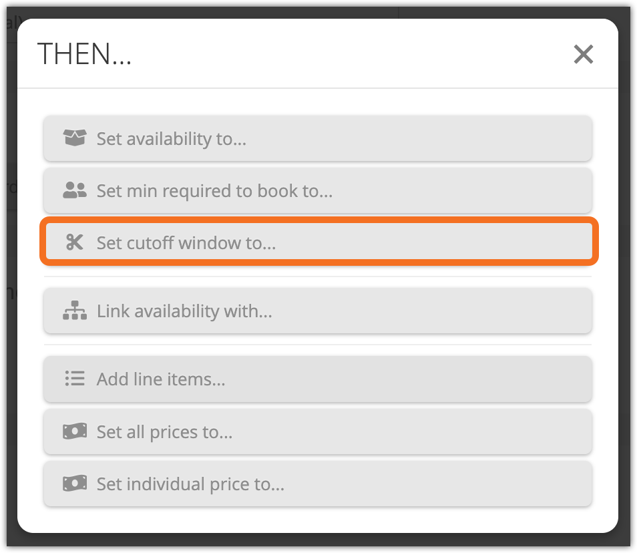Screen dimensions: 637x553
Task: Click divider line below Set cutoff window
Action: pyautogui.click(x=318, y=276)
